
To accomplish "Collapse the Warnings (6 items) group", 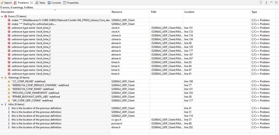I will [2, 78].
